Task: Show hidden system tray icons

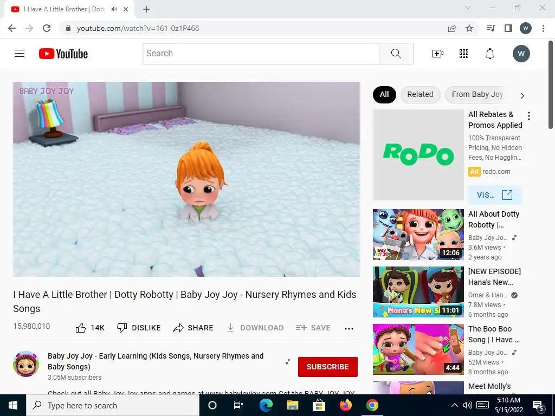Action: tap(455, 405)
